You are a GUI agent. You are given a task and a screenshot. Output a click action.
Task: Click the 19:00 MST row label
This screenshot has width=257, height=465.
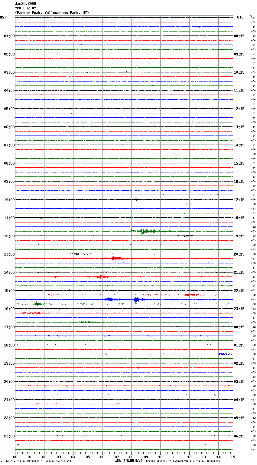[9, 363]
